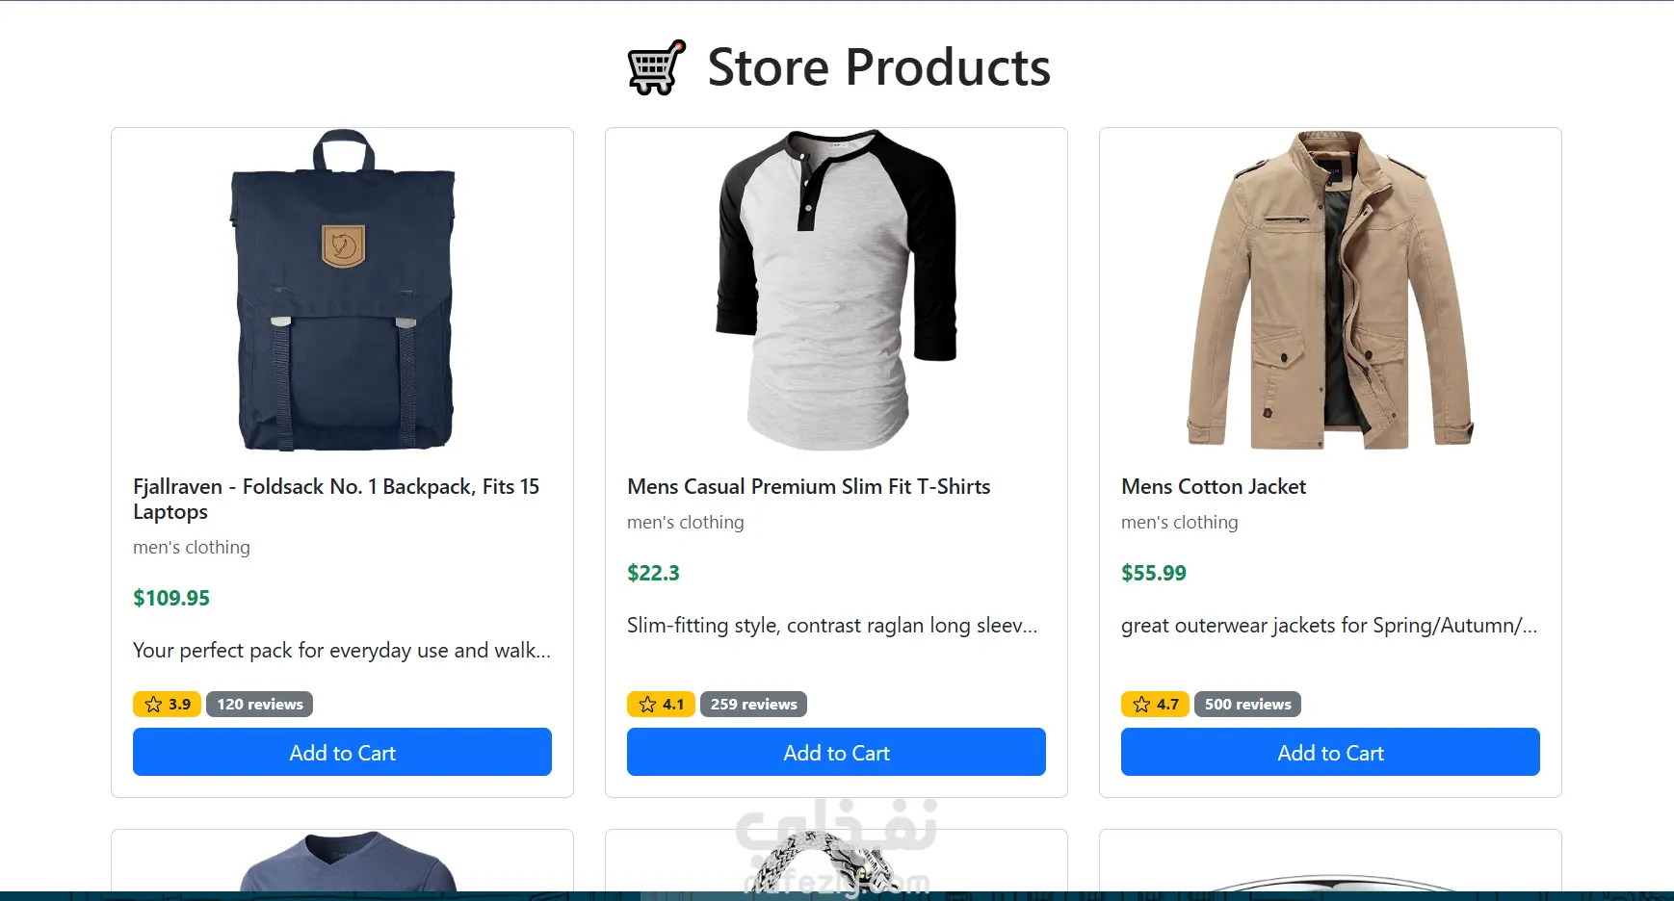Click the Fjallraven Foldsack No. 1 Backpack title
1674x901 pixels.
(x=335, y=499)
